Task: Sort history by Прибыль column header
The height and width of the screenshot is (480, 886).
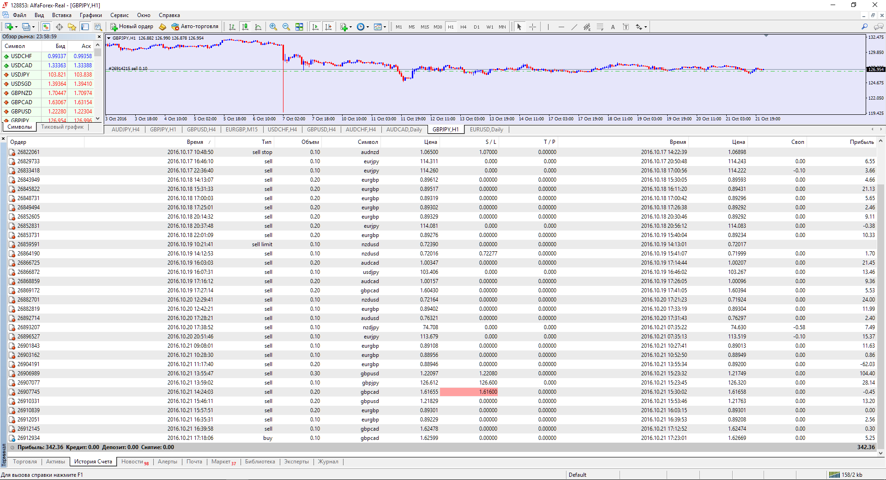Action: pyautogui.click(x=862, y=142)
